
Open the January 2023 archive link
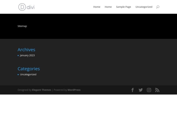pyautogui.click(x=27, y=55)
